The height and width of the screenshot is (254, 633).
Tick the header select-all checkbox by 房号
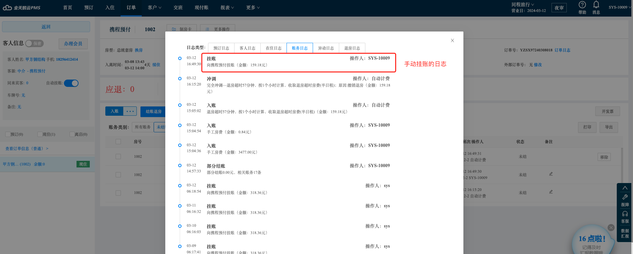tap(118, 142)
